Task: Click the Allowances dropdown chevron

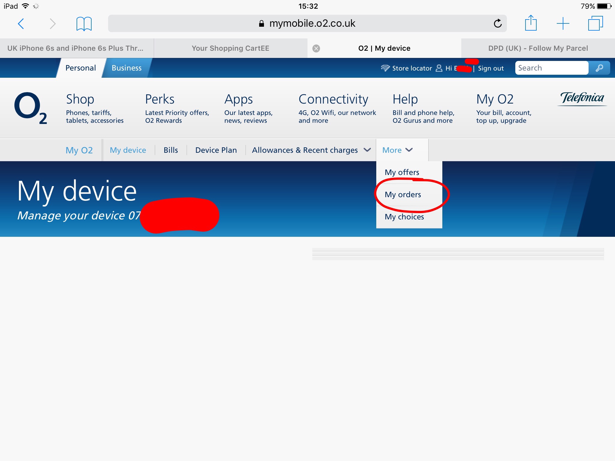Action: tap(367, 150)
